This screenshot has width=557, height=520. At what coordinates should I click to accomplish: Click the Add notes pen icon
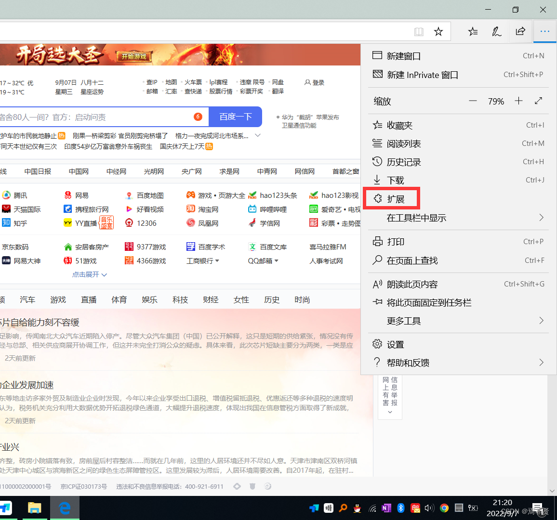point(496,32)
